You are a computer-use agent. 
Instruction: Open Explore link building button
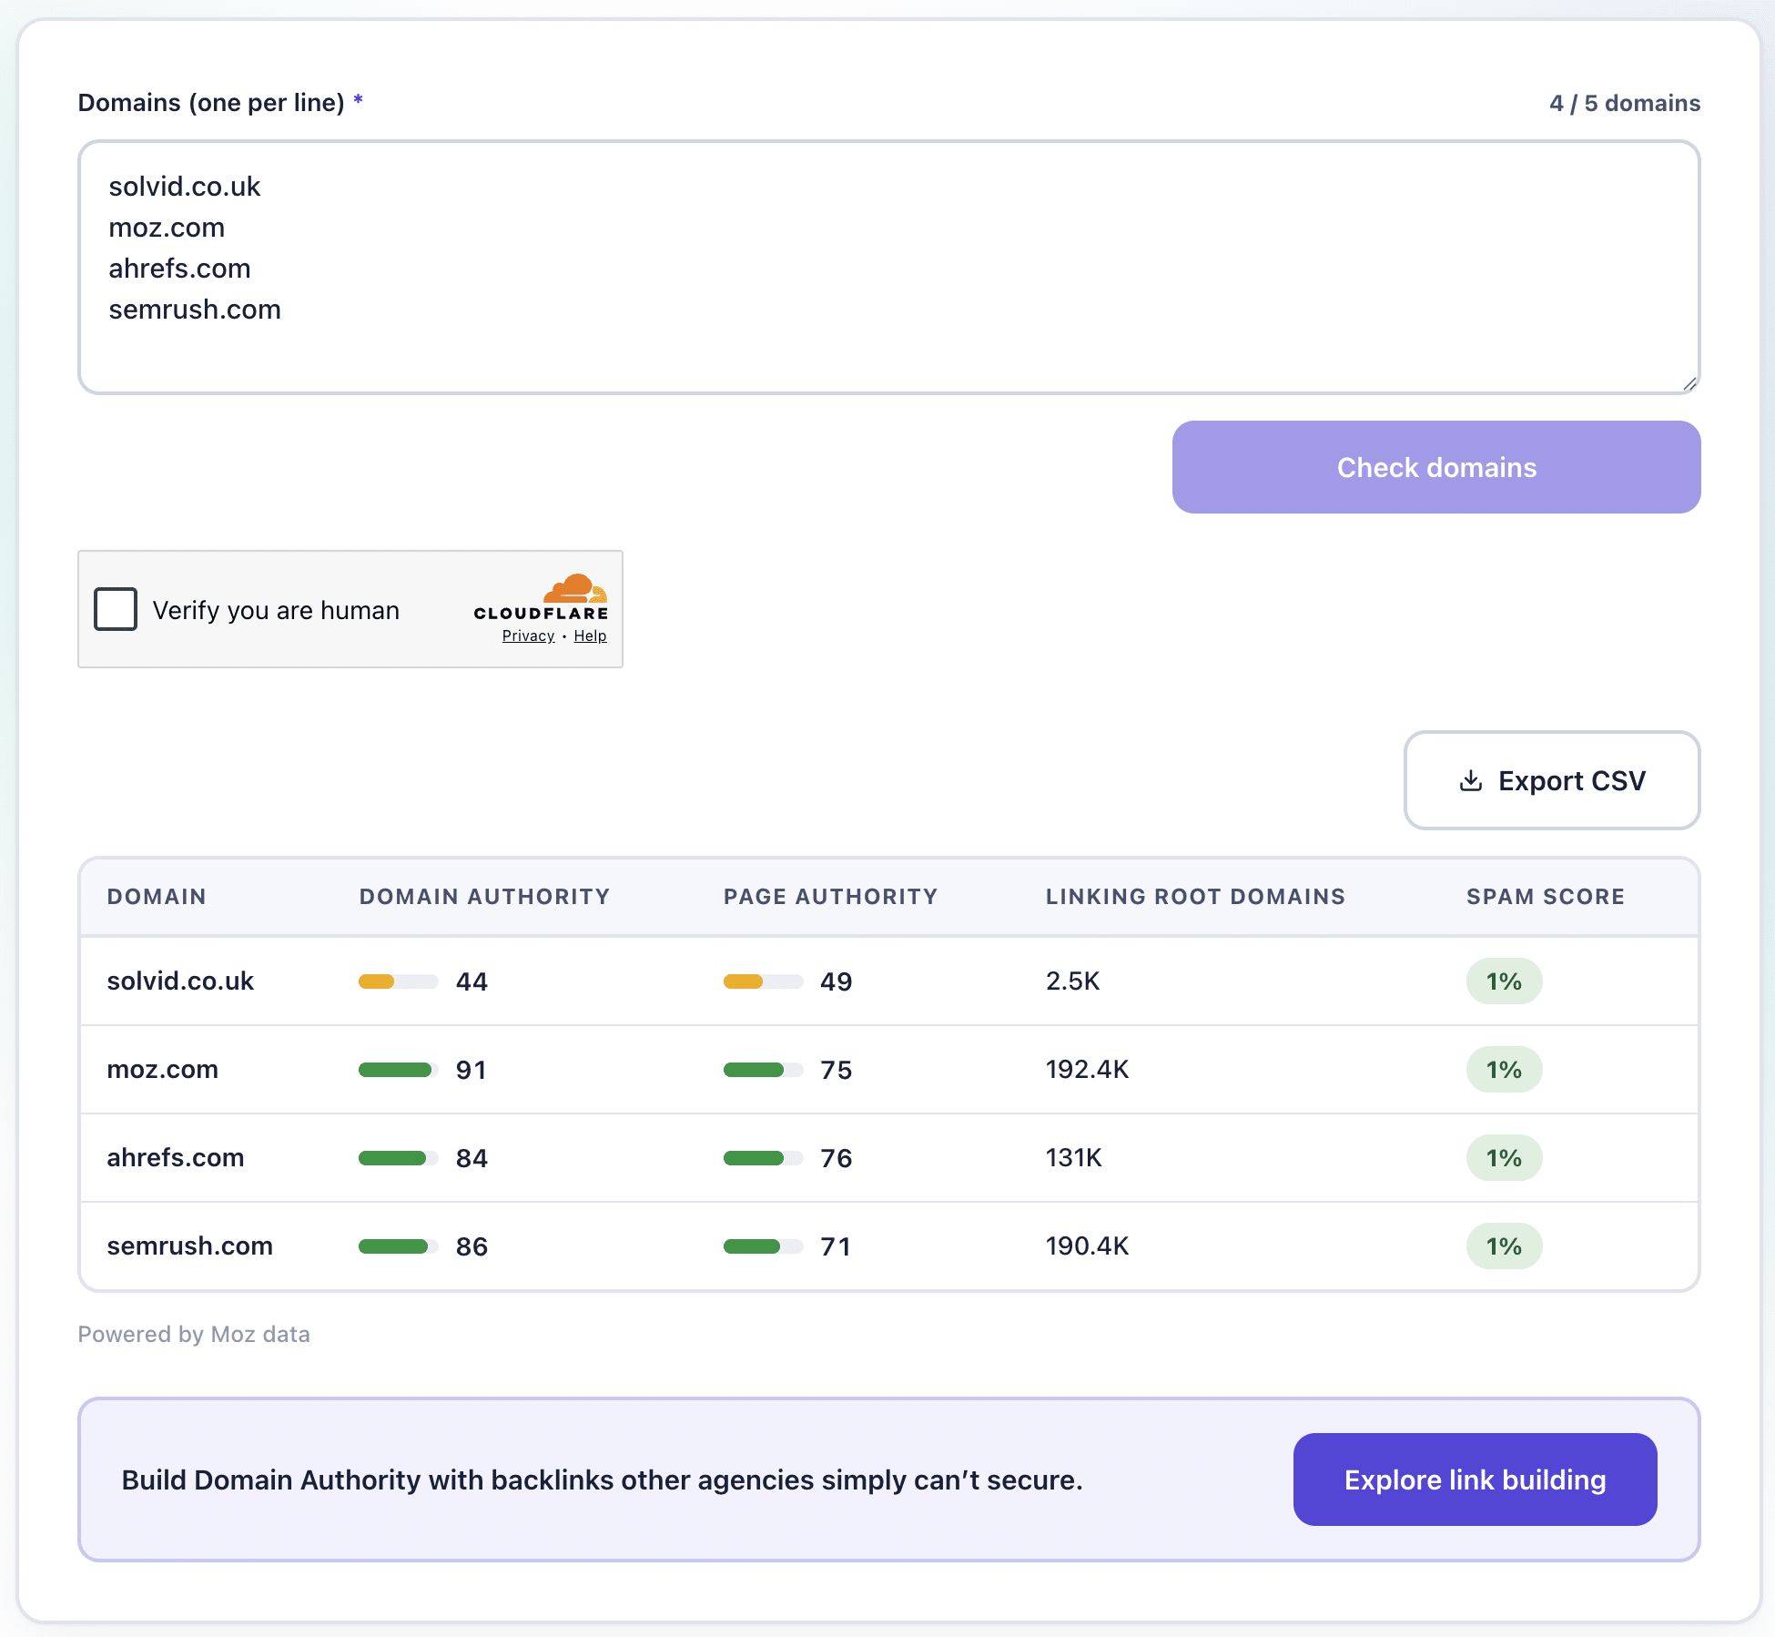[1475, 1479]
